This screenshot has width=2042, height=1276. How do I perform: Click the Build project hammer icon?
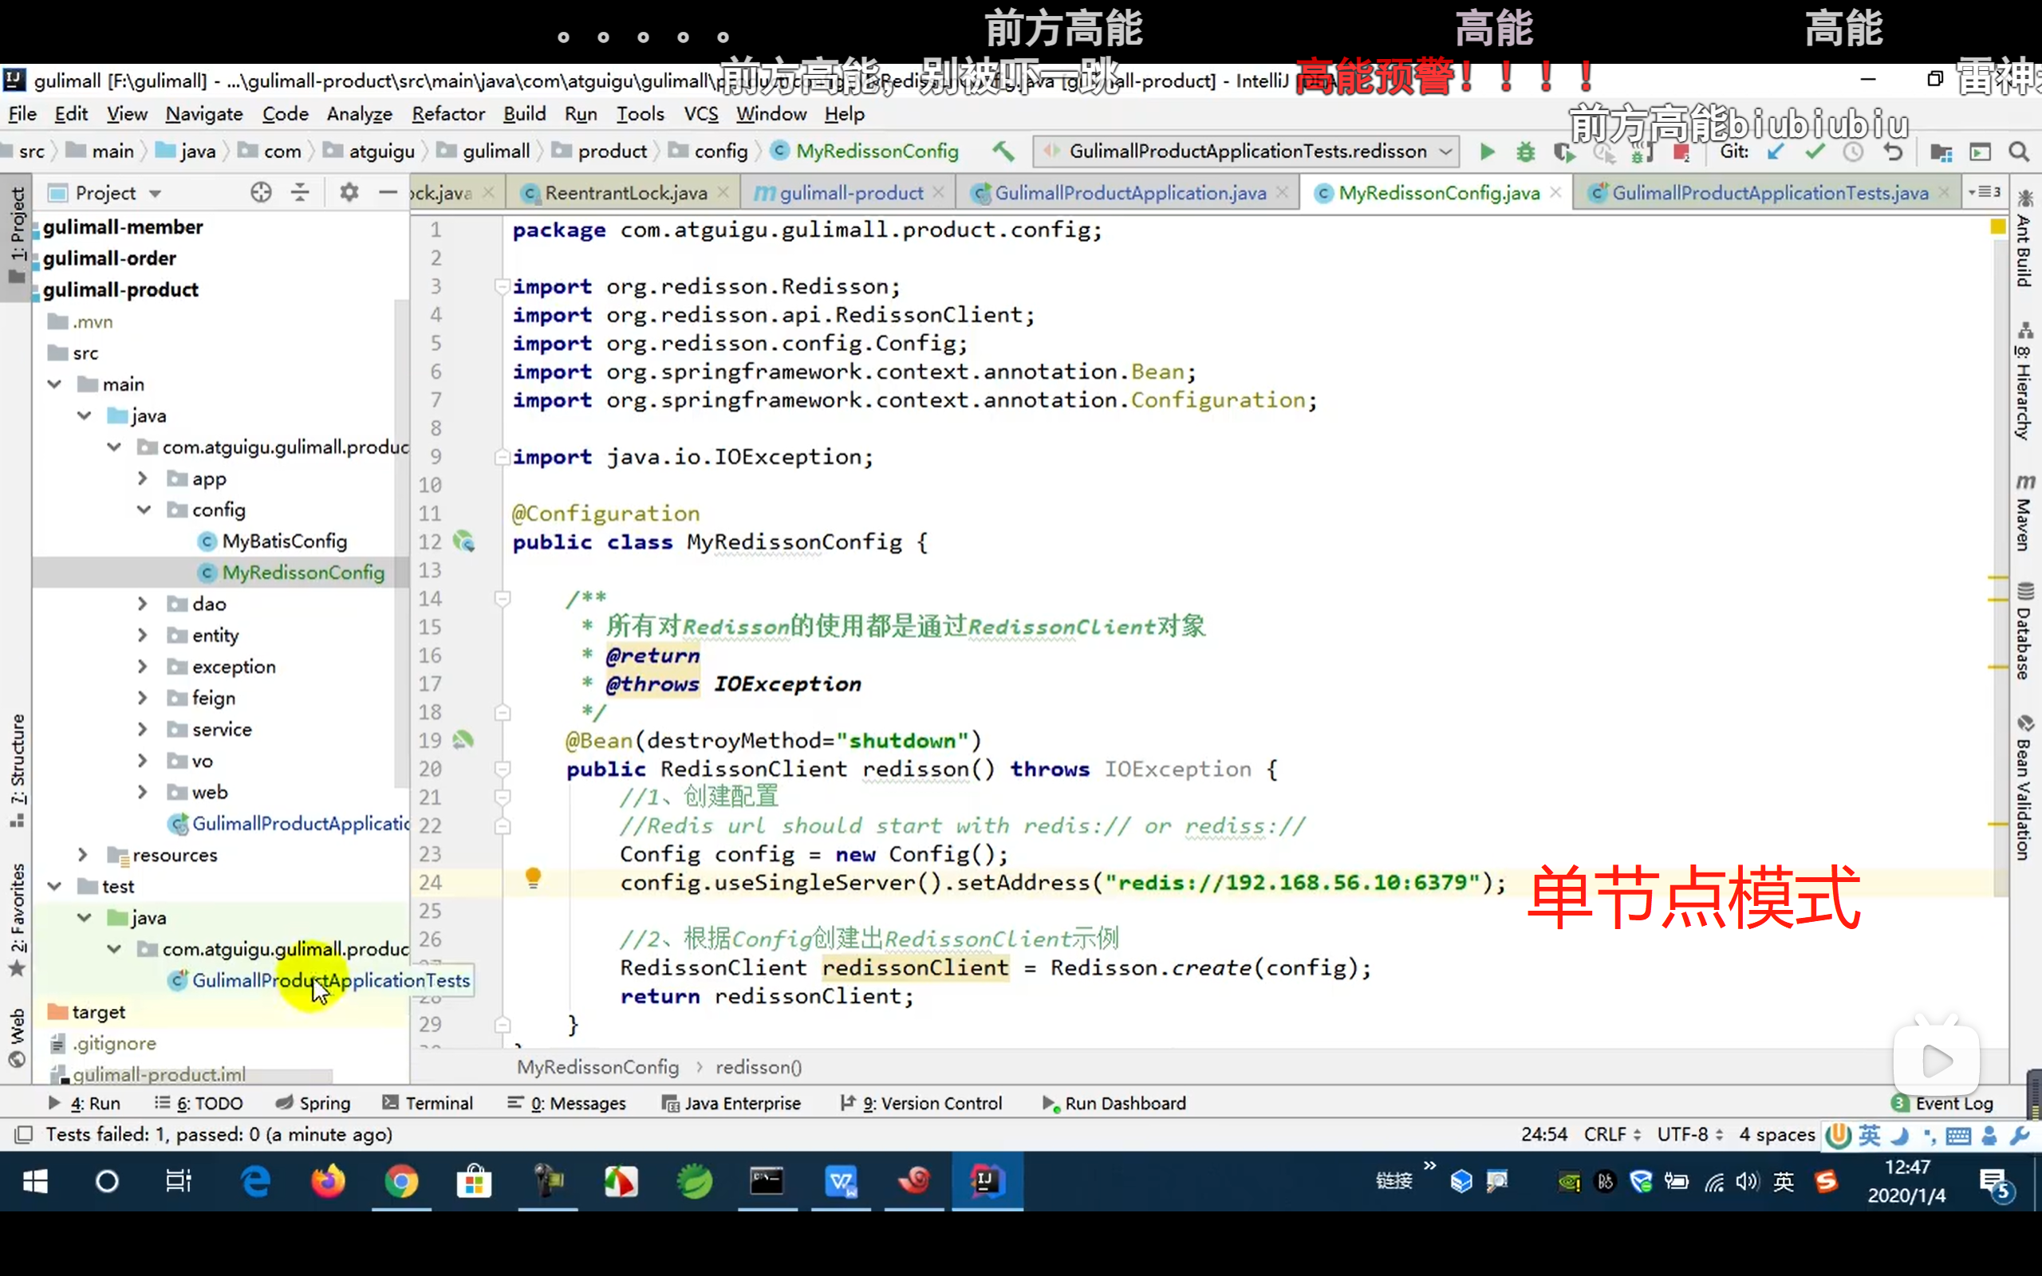[x=1003, y=151]
